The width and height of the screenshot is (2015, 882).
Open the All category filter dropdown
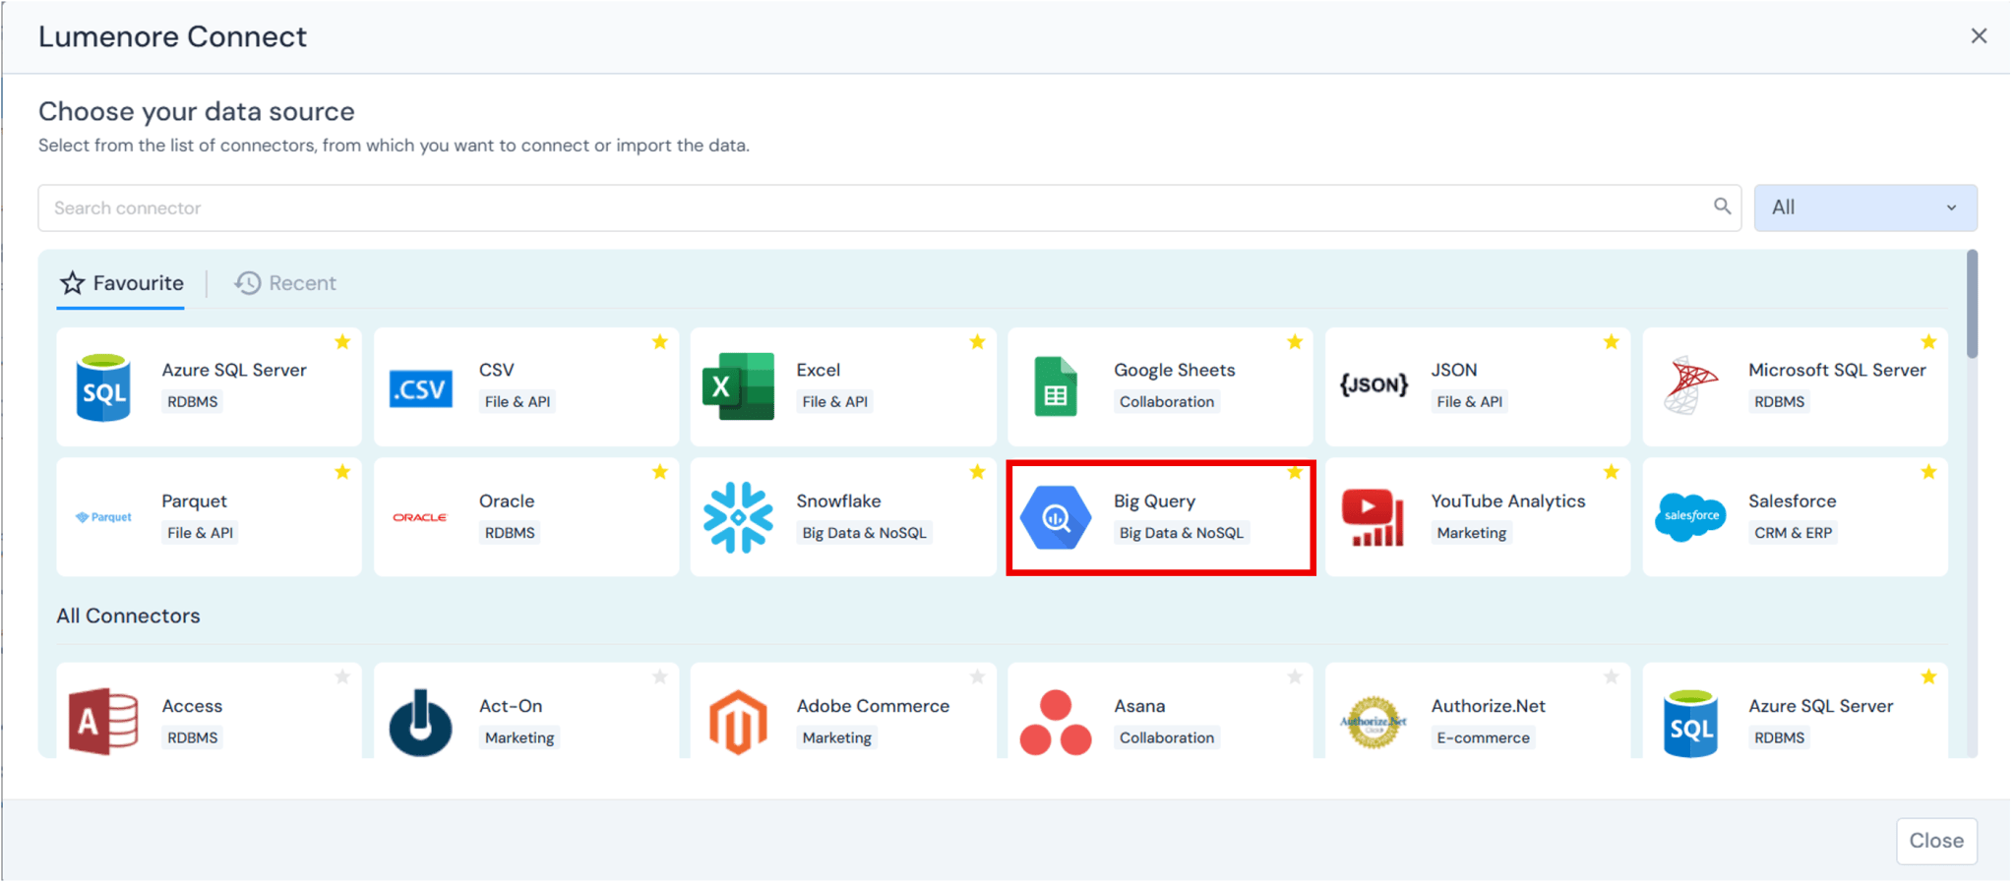tap(1865, 207)
